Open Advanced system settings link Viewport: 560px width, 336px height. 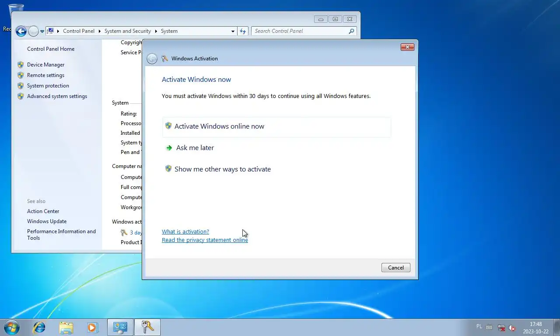[57, 96]
